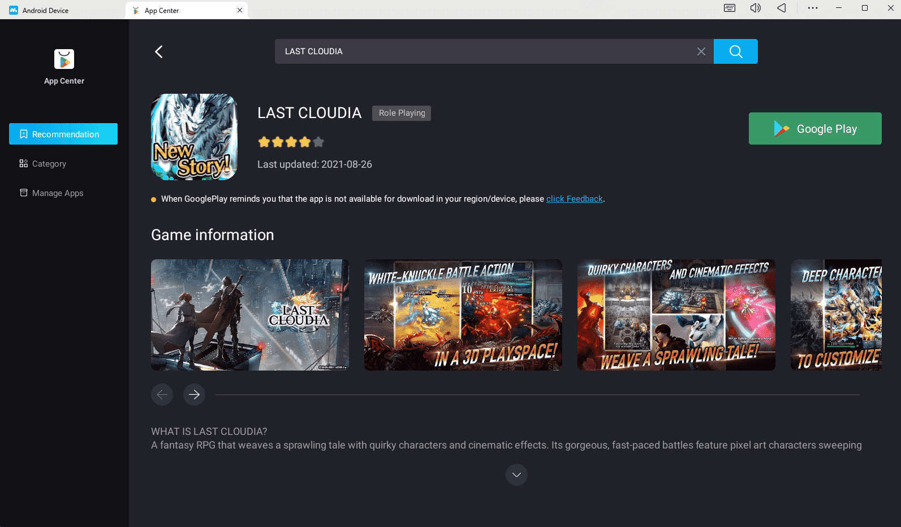
Task: Click the LAST CLOUDIA app icon
Action: point(194,137)
